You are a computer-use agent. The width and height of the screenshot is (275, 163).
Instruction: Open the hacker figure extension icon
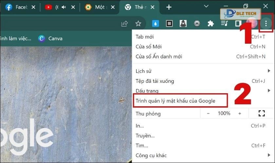pos(183,23)
